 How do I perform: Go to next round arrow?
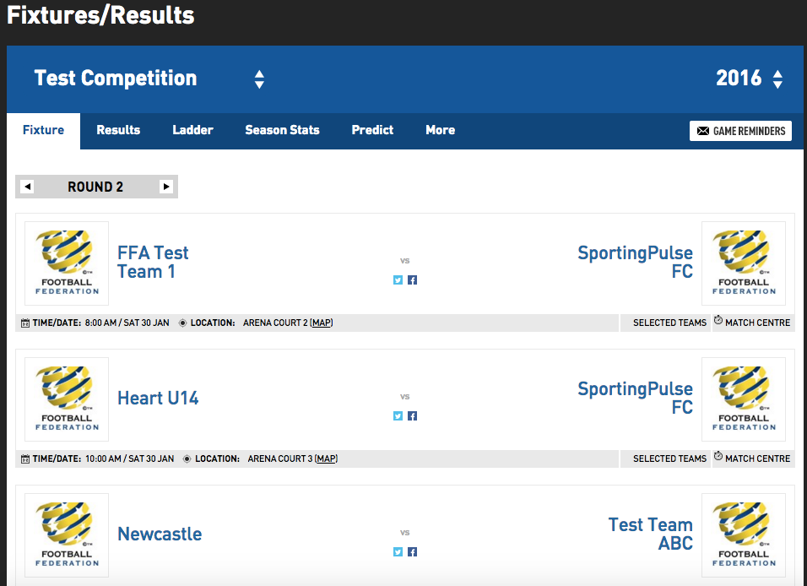(166, 187)
